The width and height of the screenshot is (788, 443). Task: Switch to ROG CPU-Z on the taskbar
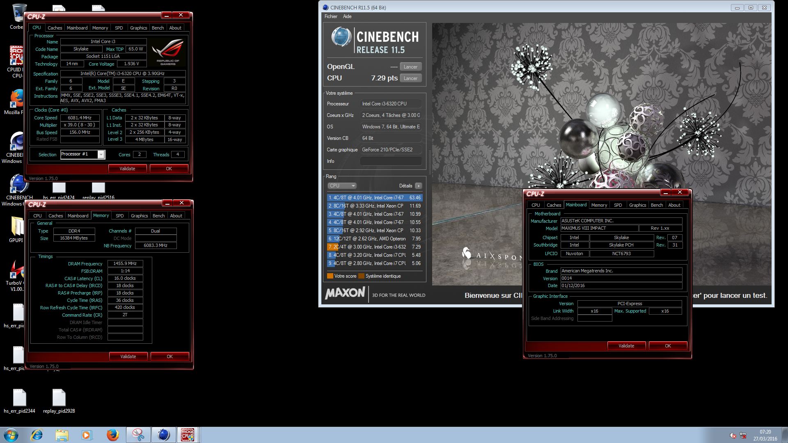(188, 435)
